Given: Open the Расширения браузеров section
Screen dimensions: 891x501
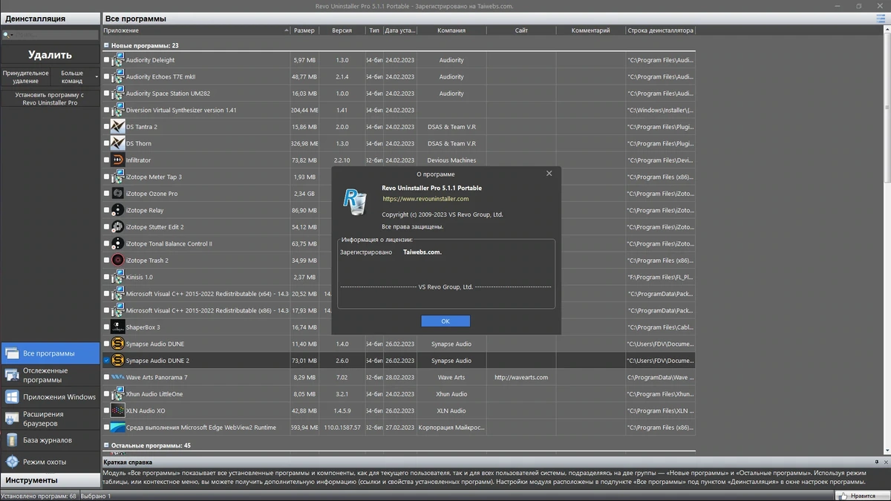Looking at the screenshot, I should 50,419.
